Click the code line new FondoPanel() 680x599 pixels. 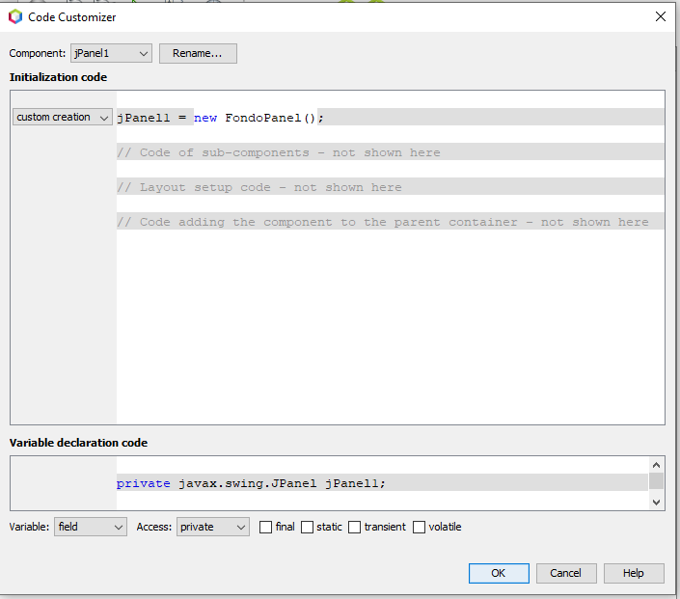pos(391,117)
